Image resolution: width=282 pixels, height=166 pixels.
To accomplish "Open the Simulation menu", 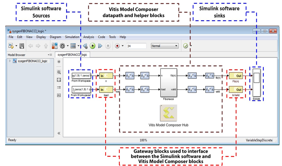I will click(x=72, y=37).
